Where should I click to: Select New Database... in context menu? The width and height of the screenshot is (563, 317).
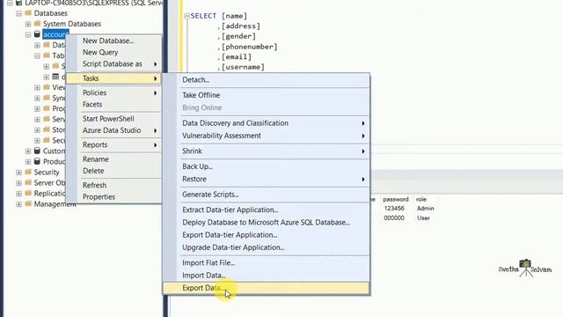(108, 41)
